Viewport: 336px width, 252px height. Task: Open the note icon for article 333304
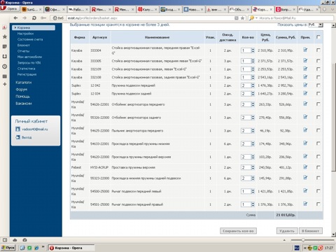tap(305, 50)
